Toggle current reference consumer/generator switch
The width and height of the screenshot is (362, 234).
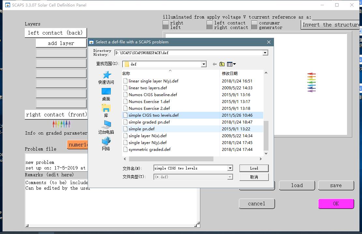[x=254, y=25]
